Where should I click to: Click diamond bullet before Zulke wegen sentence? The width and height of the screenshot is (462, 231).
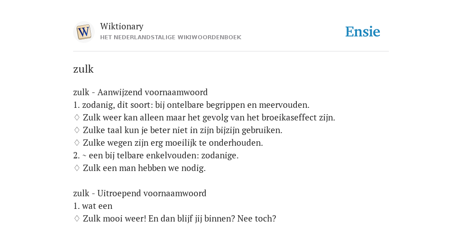[x=77, y=143]
